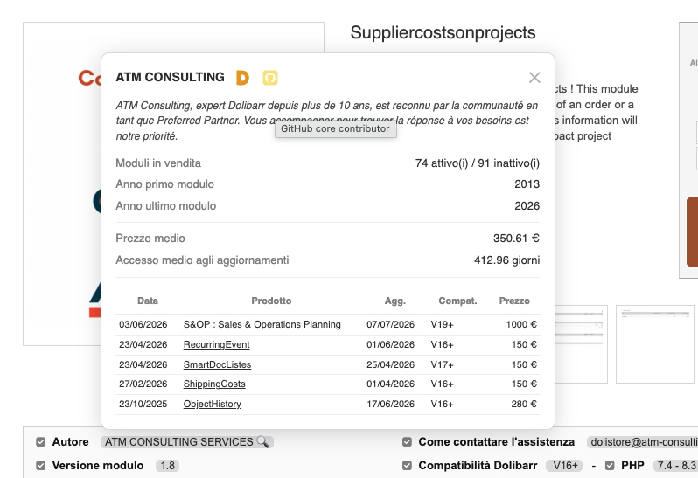Click the Prodotto column header
Image resolution: width=698 pixels, height=478 pixels.
click(271, 301)
